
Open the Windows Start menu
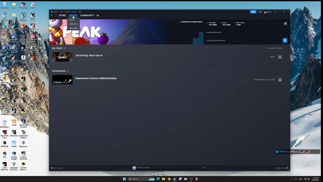tap(124, 179)
